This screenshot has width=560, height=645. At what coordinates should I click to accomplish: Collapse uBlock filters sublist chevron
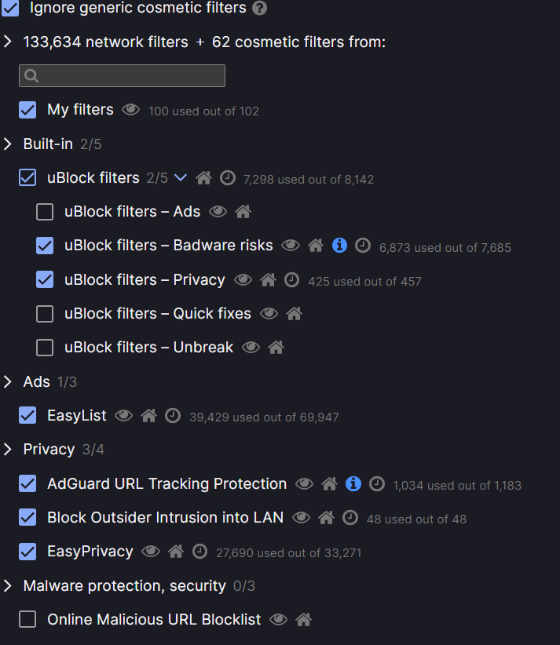point(181,178)
